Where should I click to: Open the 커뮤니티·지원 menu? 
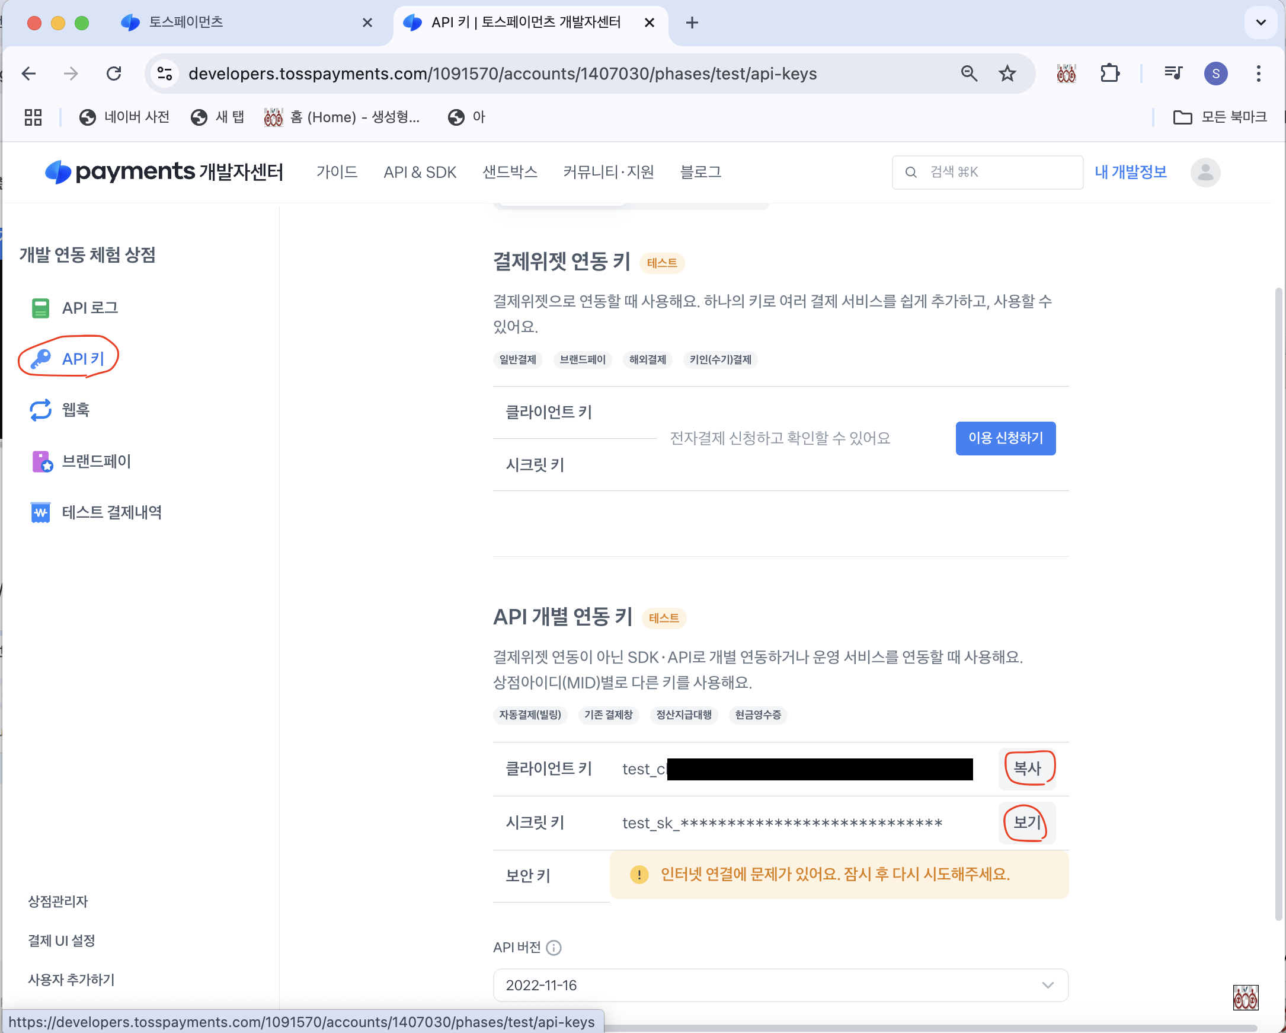[609, 172]
